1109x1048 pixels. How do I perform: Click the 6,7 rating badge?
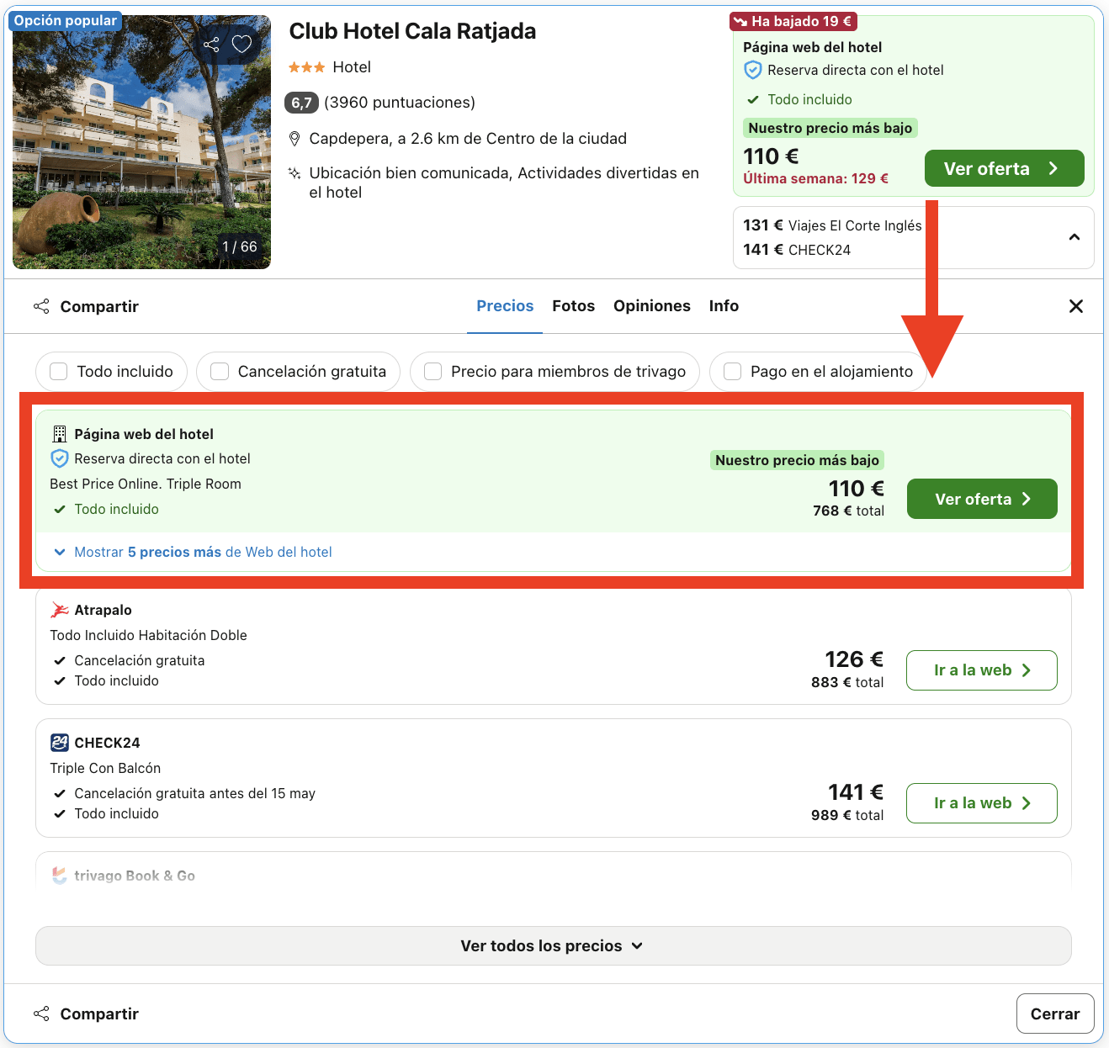click(302, 103)
